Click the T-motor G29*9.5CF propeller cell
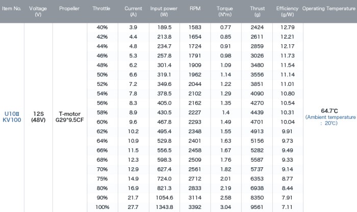357x212 pixels. (x=70, y=117)
